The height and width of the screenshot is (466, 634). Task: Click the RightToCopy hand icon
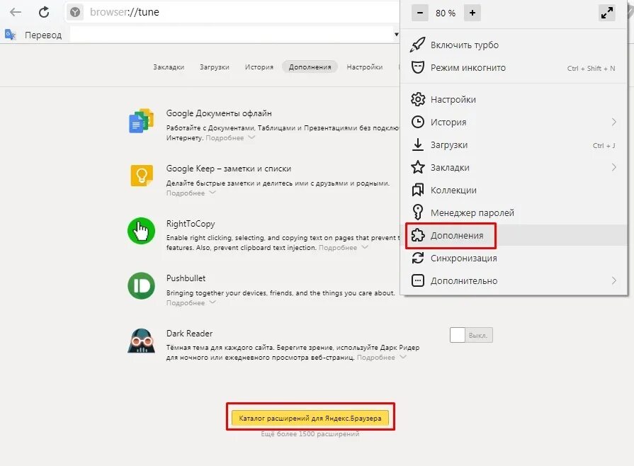[141, 231]
